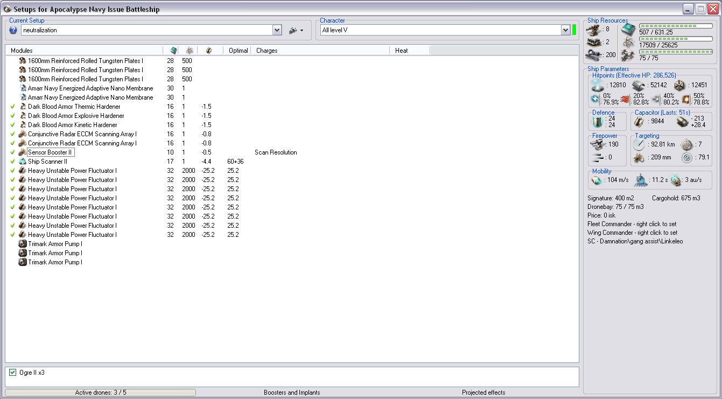The height and width of the screenshot is (399, 722).
Task: Click the shield hitpoints icon showing 12810
Action: (x=597, y=85)
